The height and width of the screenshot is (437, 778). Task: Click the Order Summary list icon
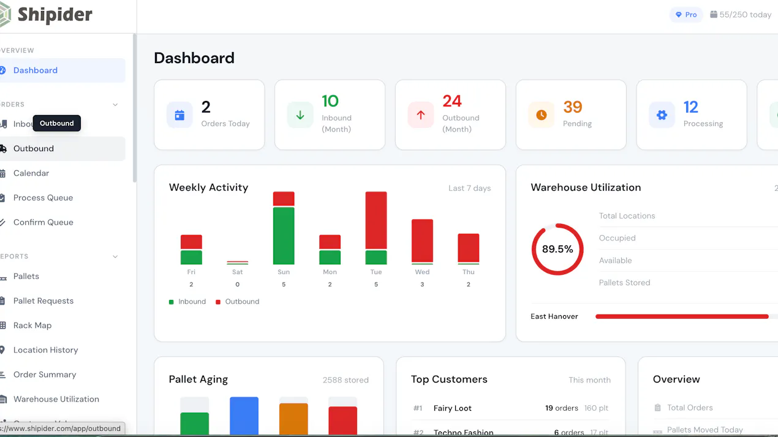2,375
